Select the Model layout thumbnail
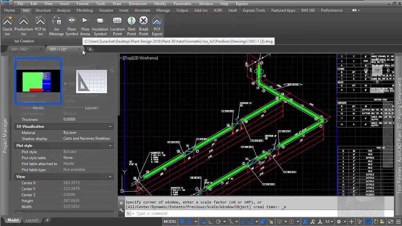Viewport: 402px width, 226px height. 38,81
